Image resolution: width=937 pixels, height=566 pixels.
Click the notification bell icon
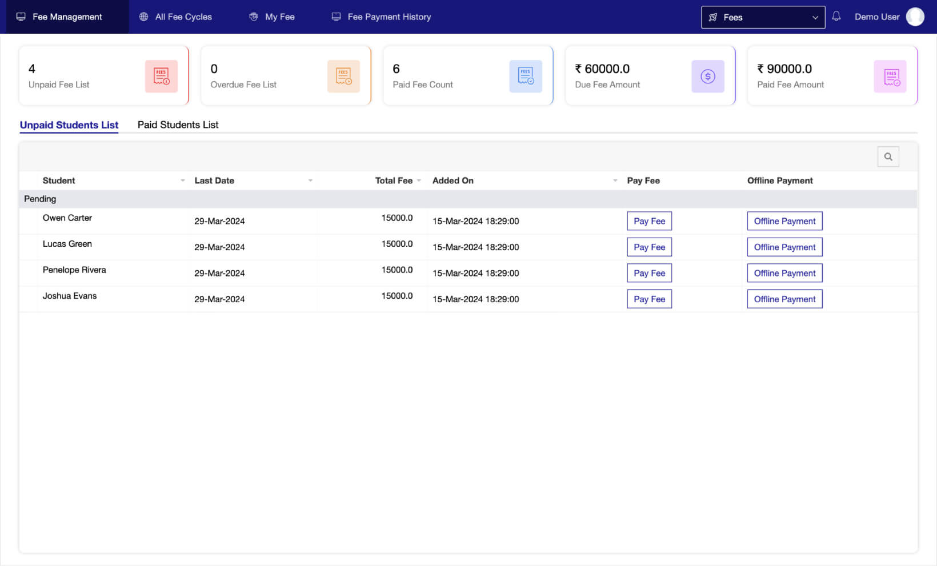(836, 17)
